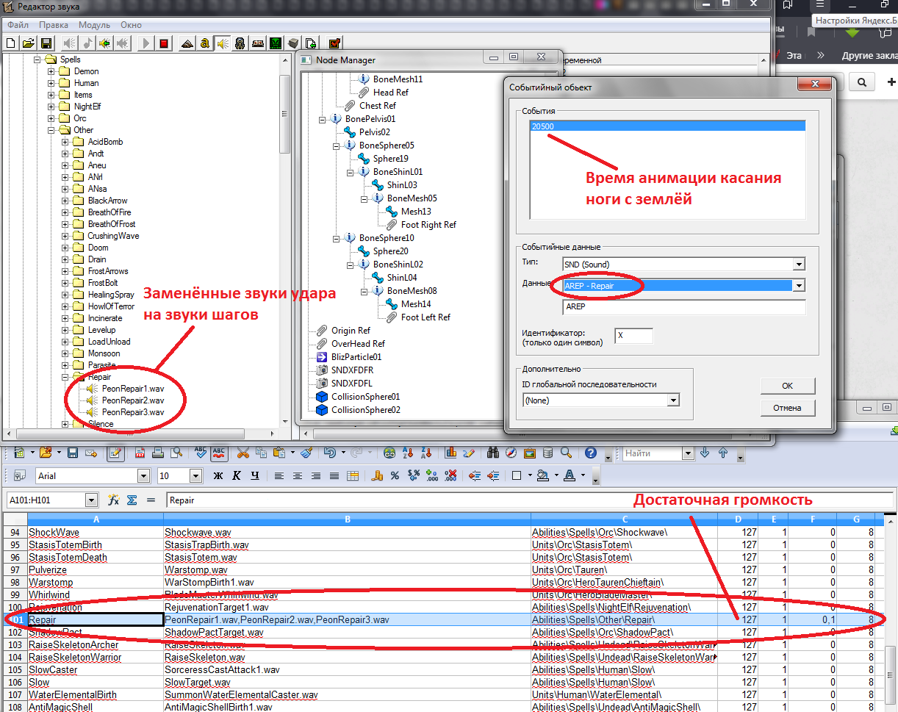Open the Arial font name dropdown
This screenshot has height=712, width=898.
(143, 476)
